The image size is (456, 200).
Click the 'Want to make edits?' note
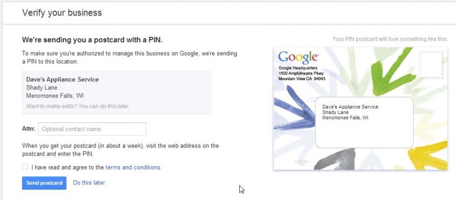pyautogui.click(x=78, y=106)
